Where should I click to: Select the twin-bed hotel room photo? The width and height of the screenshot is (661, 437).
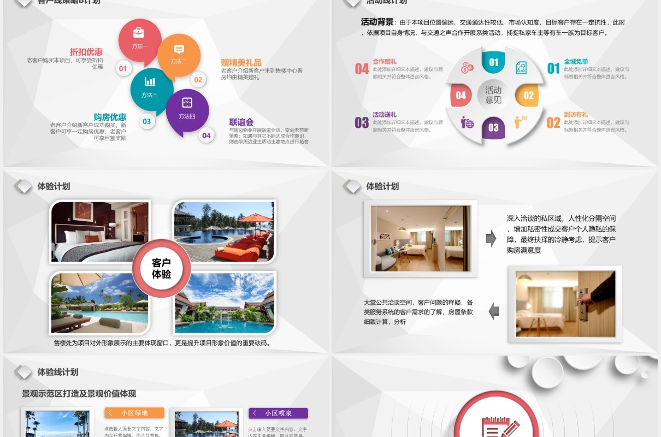[420, 238]
